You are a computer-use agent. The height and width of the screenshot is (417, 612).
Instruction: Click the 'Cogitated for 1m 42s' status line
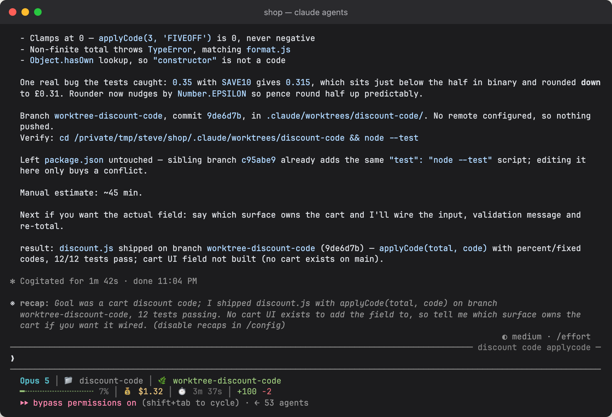(x=69, y=281)
